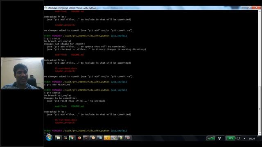262x147 pixels.
Task: Open File Explorer from the taskbar
Action: (58, 138)
